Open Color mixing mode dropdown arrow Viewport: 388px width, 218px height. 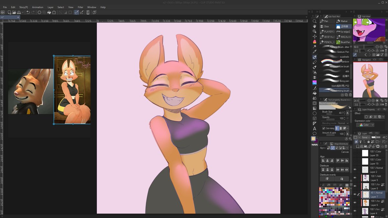coord(348,128)
